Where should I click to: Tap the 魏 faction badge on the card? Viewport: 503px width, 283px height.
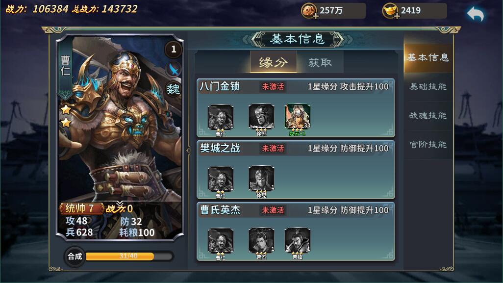pos(173,89)
